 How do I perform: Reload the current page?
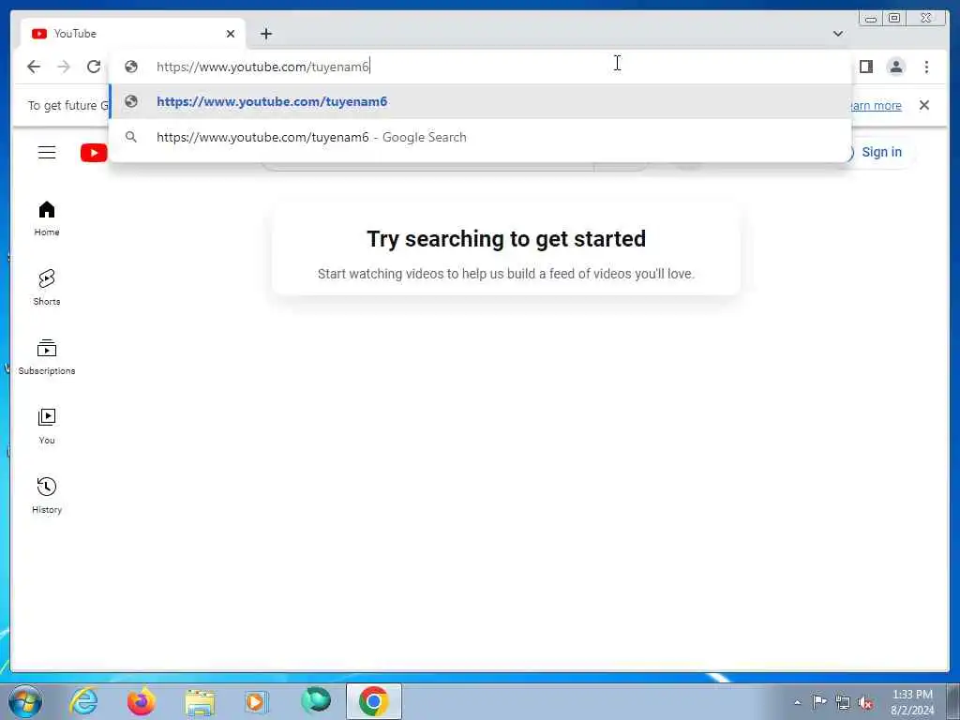pos(94,67)
